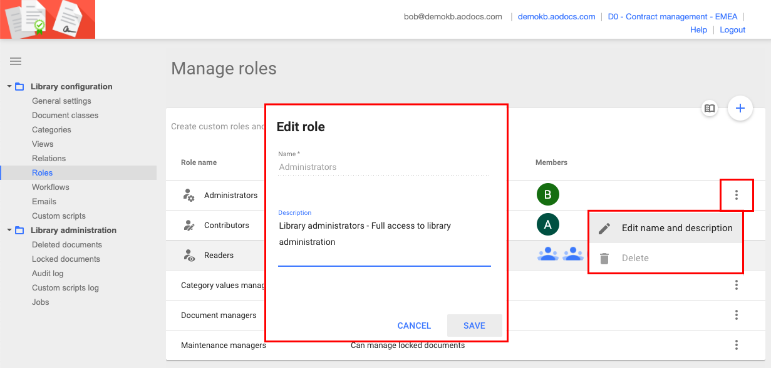The image size is (771, 368).
Task: Click the Role name column header
Action: pyautogui.click(x=199, y=162)
